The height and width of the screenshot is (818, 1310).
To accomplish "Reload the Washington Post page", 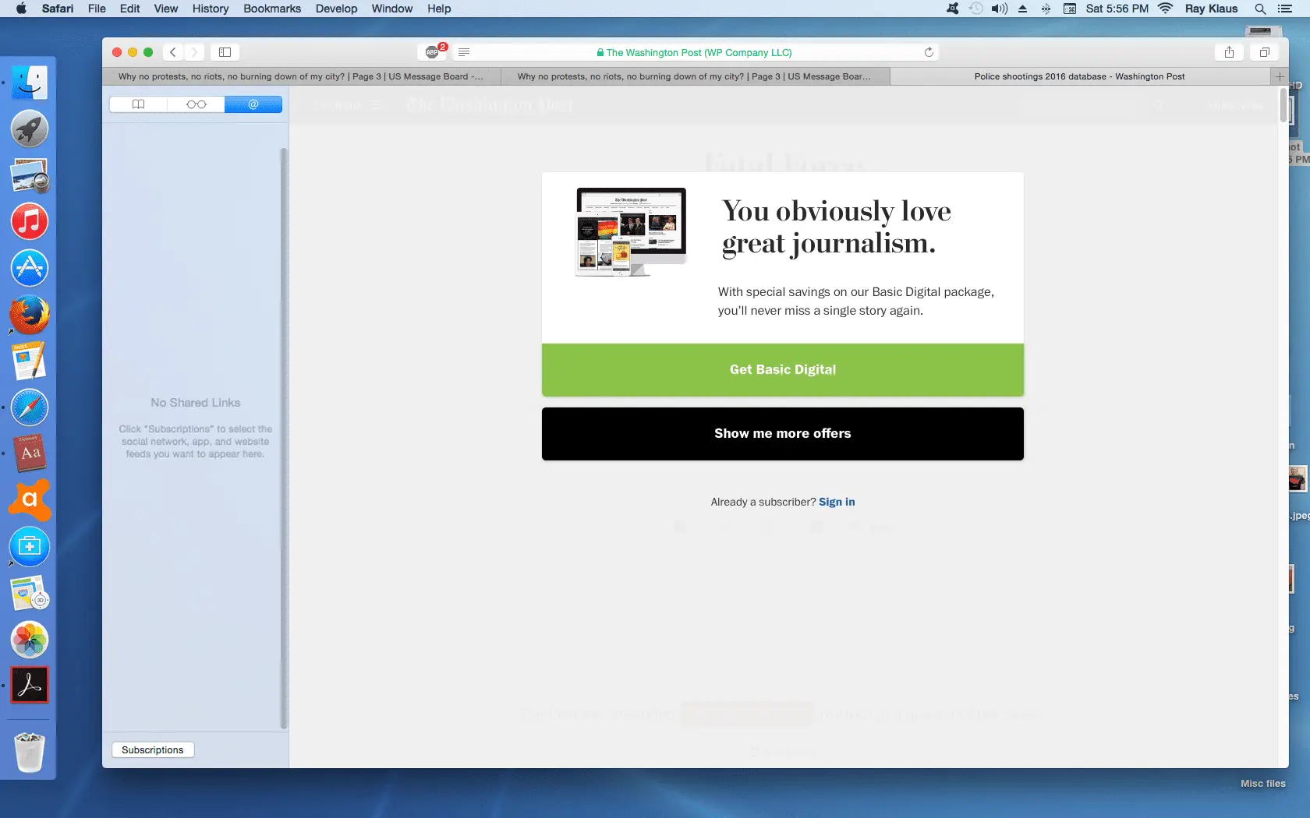I will pyautogui.click(x=929, y=52).
